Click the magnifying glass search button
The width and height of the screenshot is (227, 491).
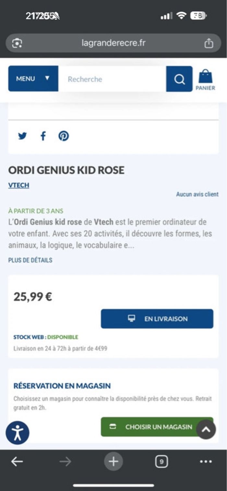[179, 79]
